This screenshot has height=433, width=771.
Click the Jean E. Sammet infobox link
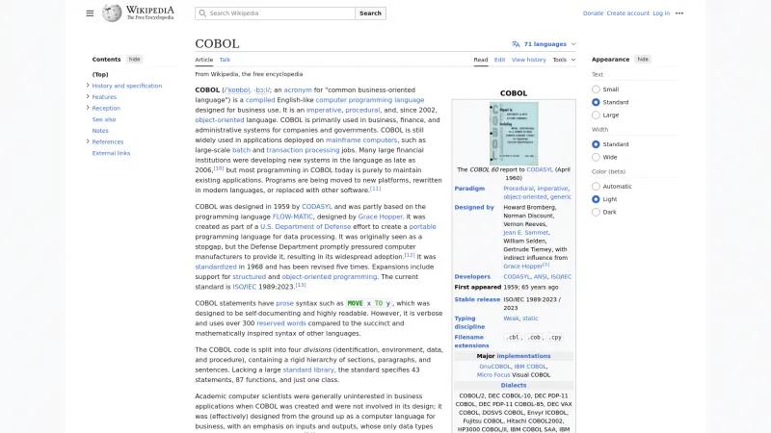525,233
